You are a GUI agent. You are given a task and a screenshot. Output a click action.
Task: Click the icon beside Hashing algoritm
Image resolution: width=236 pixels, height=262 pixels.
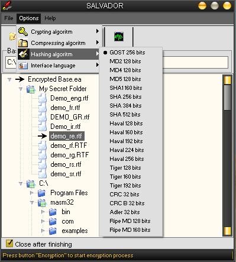[23, 54]
